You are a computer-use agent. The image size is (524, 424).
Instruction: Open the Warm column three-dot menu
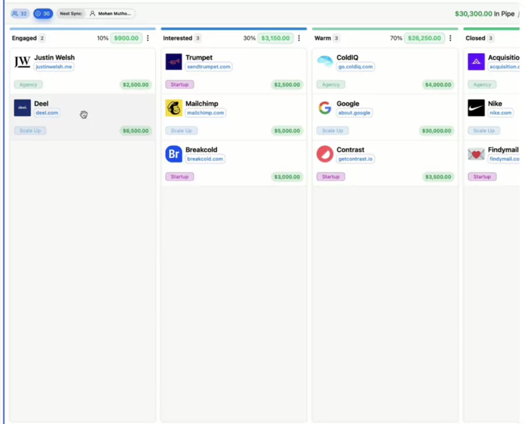pyautogui.click(x=450, y=38)
